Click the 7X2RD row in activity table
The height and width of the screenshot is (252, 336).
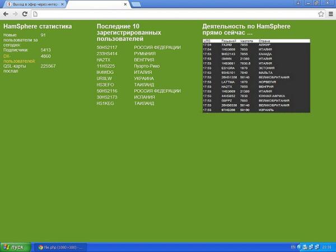point(255,45)
